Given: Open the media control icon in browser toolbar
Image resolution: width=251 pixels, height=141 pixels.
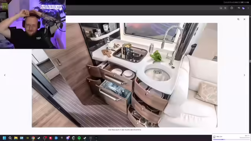Looking at the screenshot, I should pyautogui.click(x=239, y=8).
